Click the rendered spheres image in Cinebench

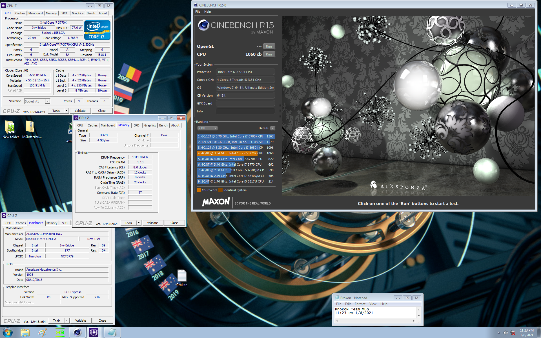(408, 106)
